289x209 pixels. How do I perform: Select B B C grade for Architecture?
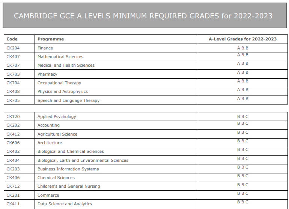(243, 141)
